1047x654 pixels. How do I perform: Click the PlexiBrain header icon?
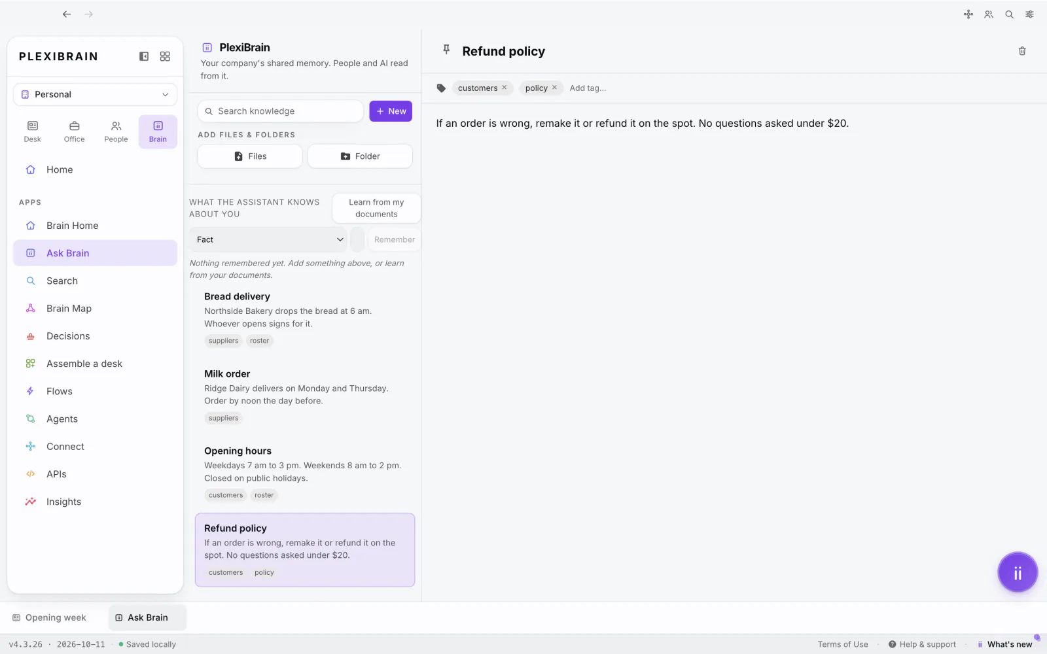207,47
